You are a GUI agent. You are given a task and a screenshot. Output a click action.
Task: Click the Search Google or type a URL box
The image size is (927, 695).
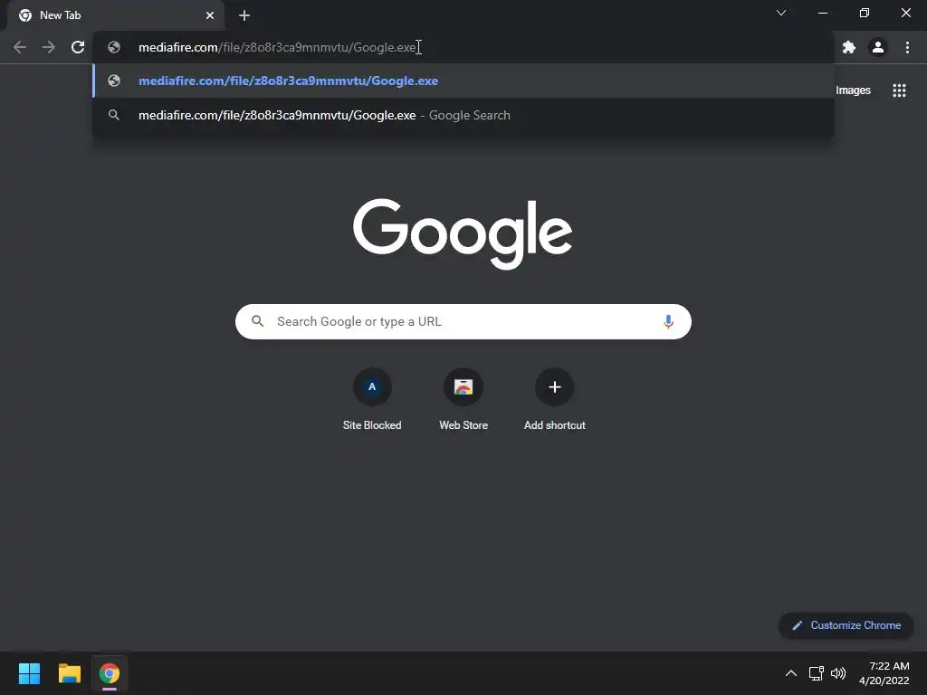click(x=463, y=321)
